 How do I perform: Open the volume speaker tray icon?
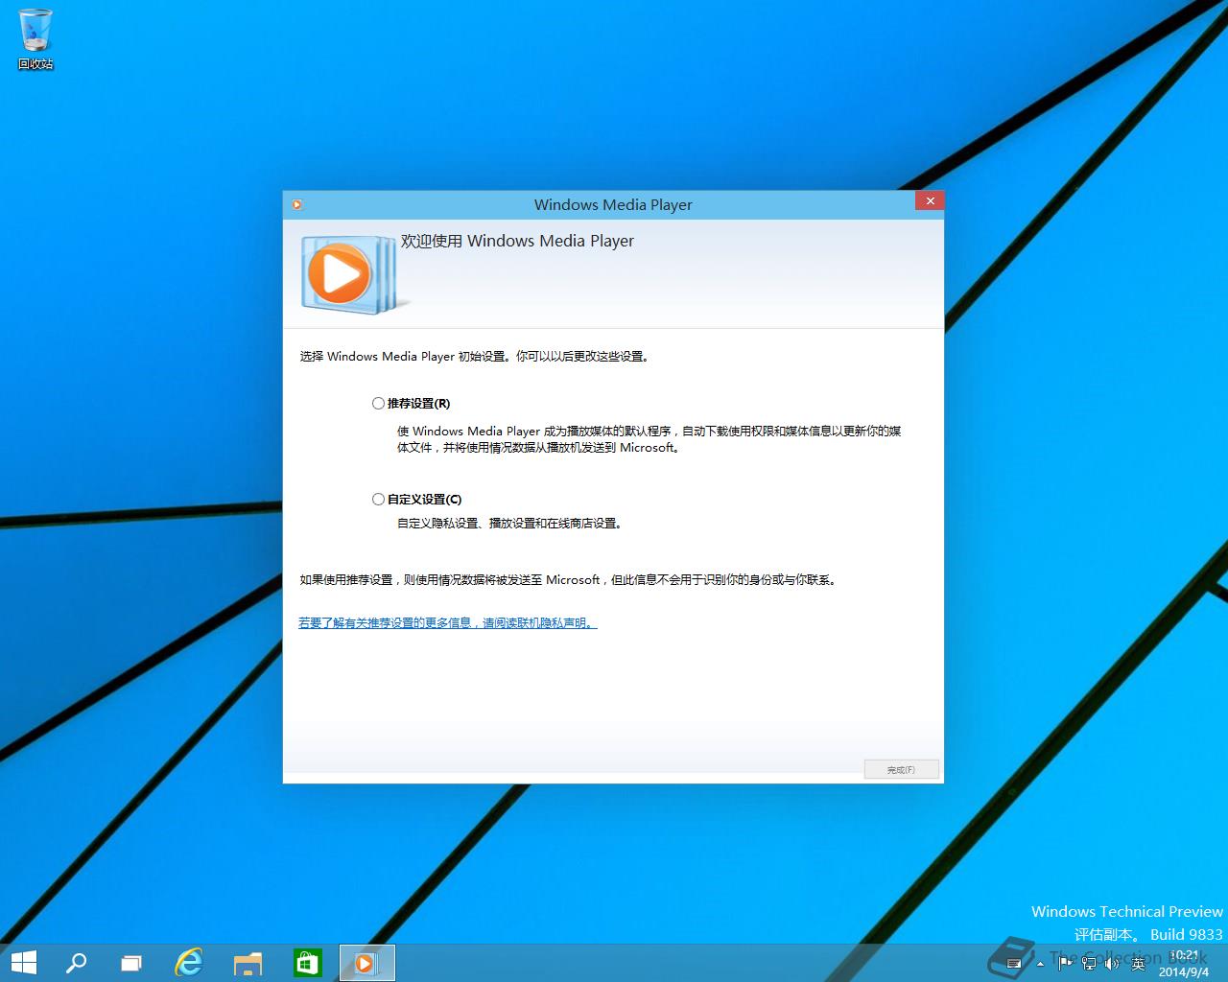1112,964
